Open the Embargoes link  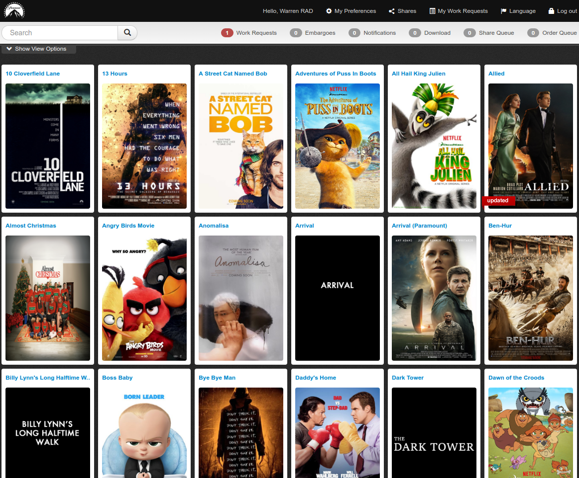click(x=320, y=33)
